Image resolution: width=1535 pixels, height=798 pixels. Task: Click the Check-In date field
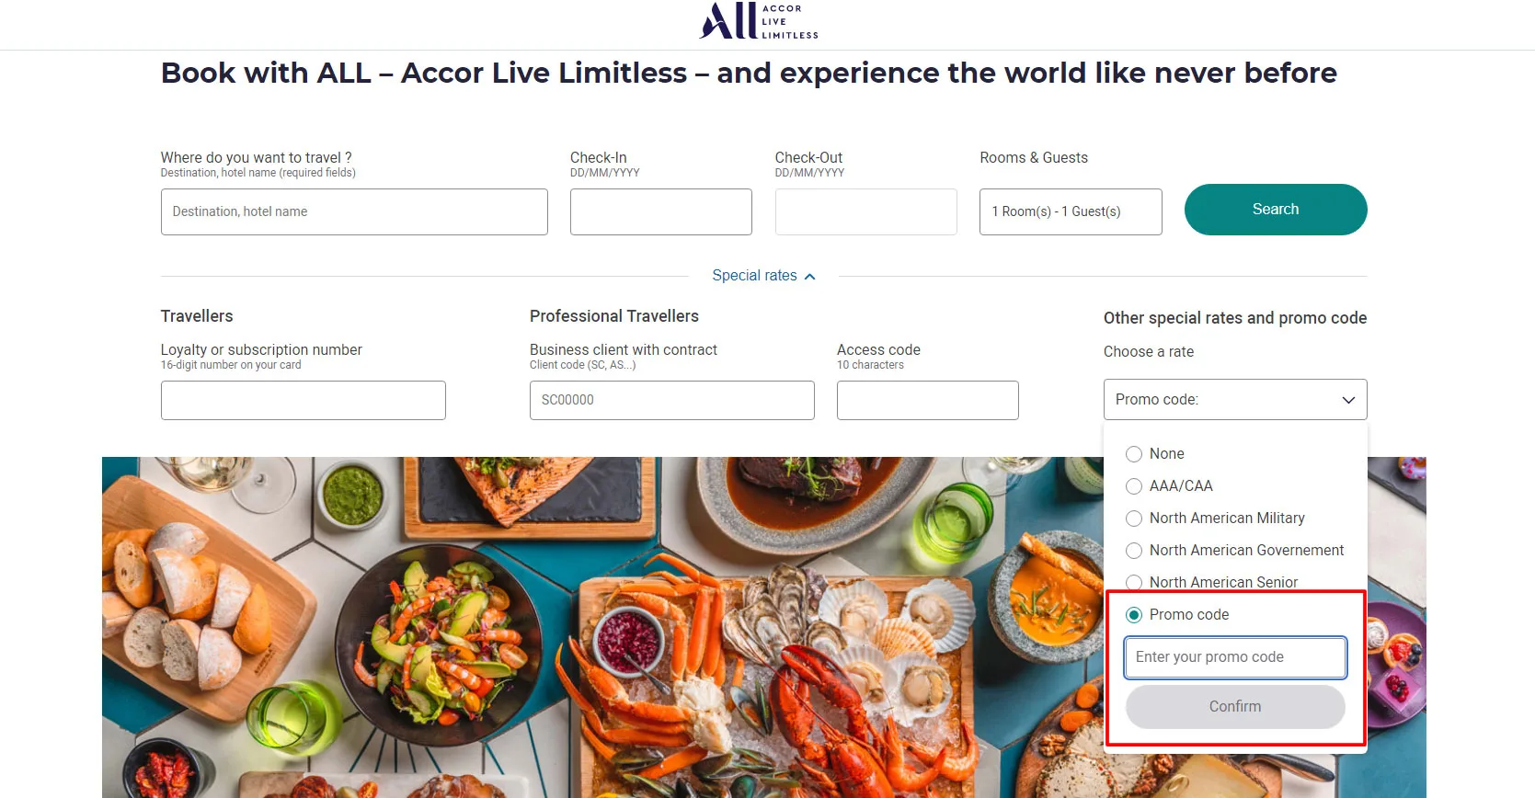660,211
